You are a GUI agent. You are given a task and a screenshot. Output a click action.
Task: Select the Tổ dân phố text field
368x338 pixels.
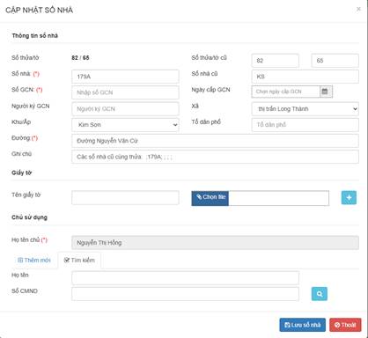[305, 125]
